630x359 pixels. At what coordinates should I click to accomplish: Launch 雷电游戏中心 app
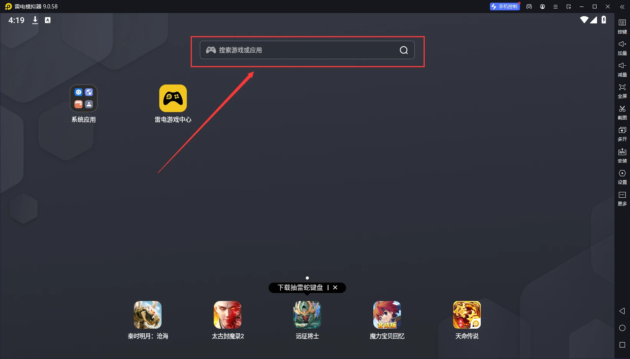tap(173, 104)
